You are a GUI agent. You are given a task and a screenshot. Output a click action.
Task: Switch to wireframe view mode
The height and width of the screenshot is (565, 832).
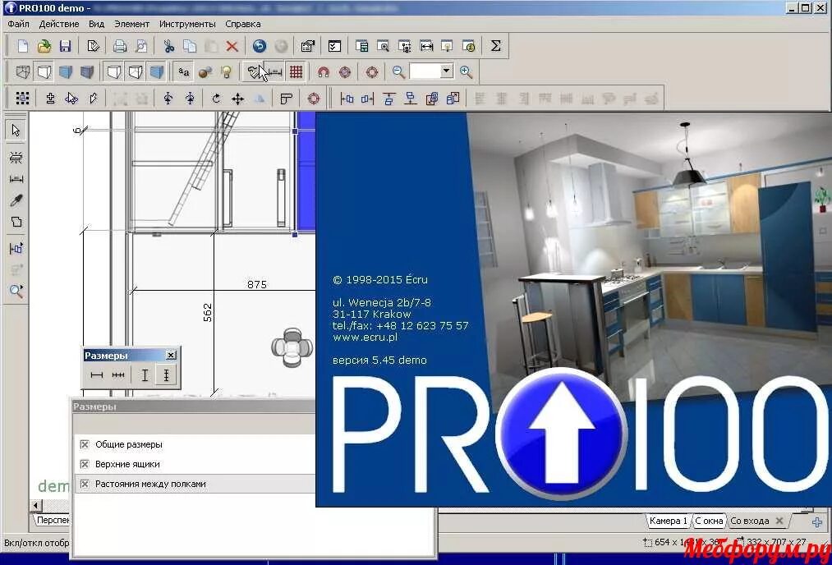click(23, 71)
